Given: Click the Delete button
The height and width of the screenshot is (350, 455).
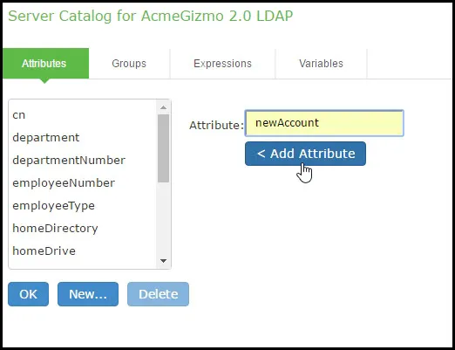Looking at the screenshot, I should (x=158, y=294).
